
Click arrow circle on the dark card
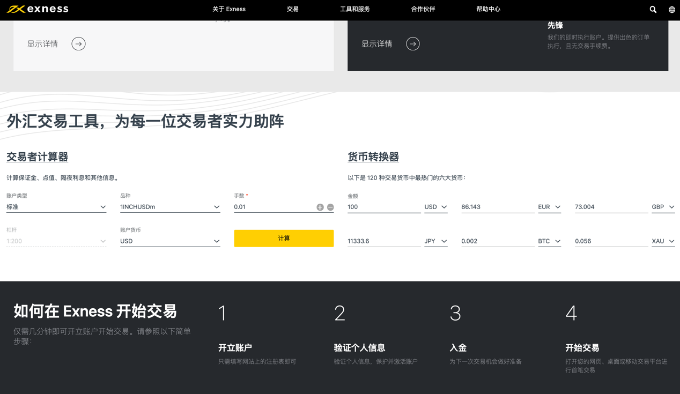click(x=412, y=44)
